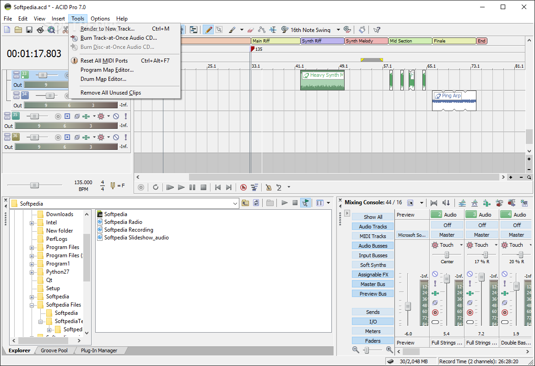
Task: Select the Envelope tool in toolbar
Action: tap(262, 30)
